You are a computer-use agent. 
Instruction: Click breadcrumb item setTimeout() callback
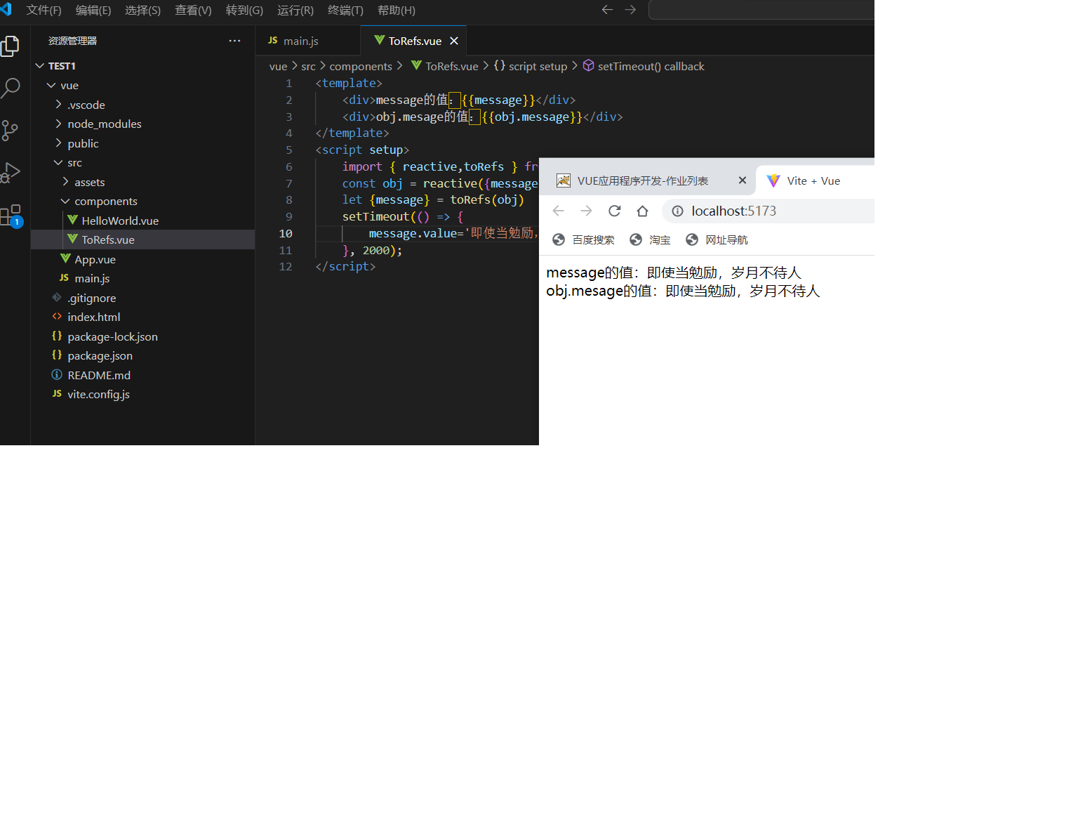tap(644, 66)
